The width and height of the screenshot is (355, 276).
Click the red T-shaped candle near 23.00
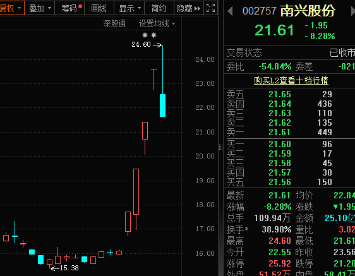[x=153, y=79]
